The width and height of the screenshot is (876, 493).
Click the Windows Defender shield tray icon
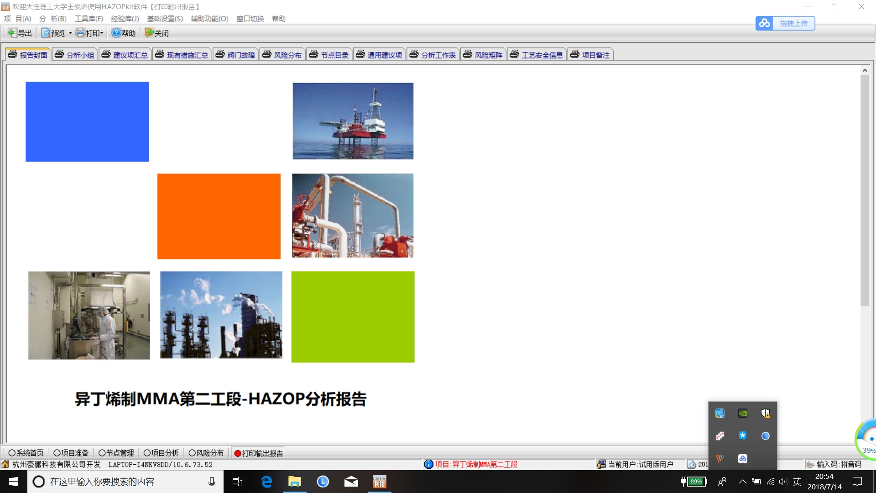pyautogui.click(x=765, y=413)
